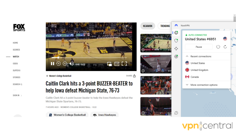
Task: Connect to United Kingdom recent connection
Action: coord(206,70)
